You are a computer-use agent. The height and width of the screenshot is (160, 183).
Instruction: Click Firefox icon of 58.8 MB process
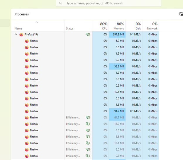(27, 66)
